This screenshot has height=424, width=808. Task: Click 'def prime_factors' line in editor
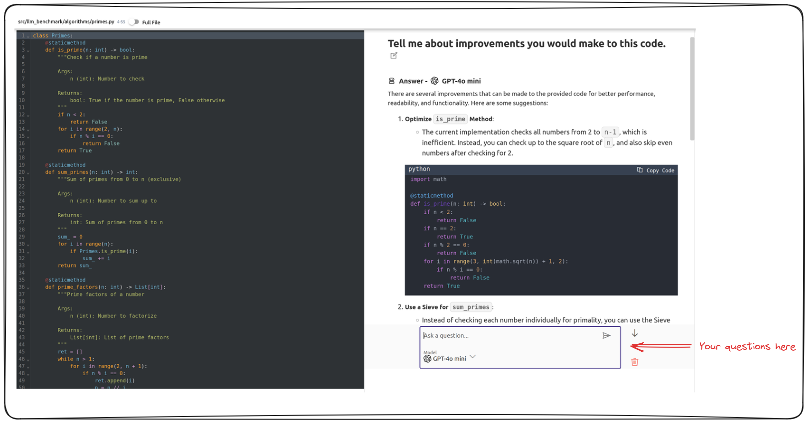(106, 287)
